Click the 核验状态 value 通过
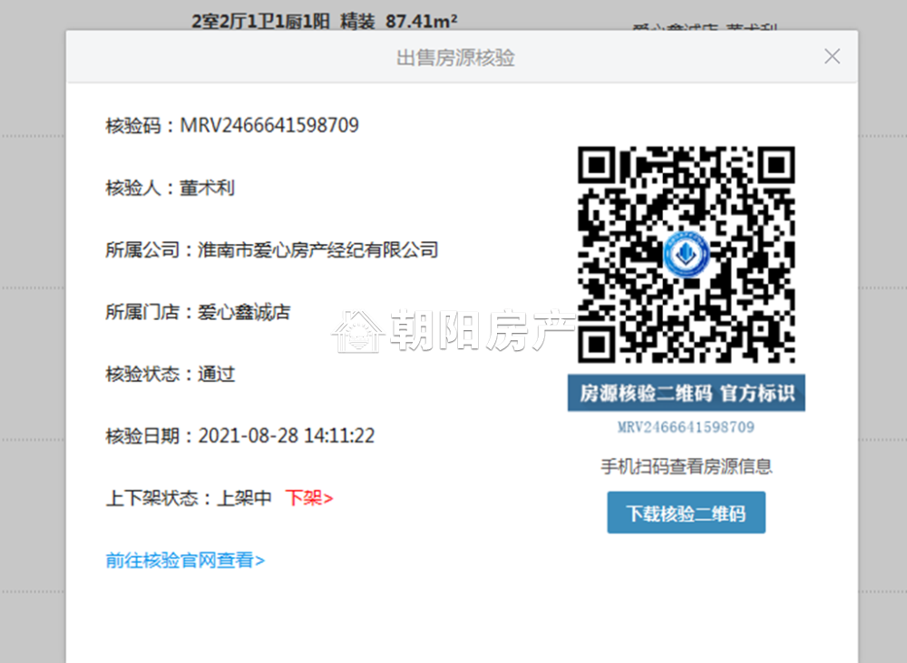The width and height of the screenshot is (907, 663). pyautogui.click(x=217, y=375)
